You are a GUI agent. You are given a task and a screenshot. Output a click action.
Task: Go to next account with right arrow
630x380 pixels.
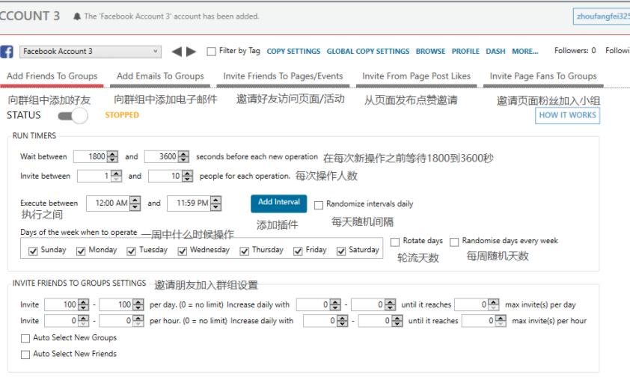click(x=192, y=52)
